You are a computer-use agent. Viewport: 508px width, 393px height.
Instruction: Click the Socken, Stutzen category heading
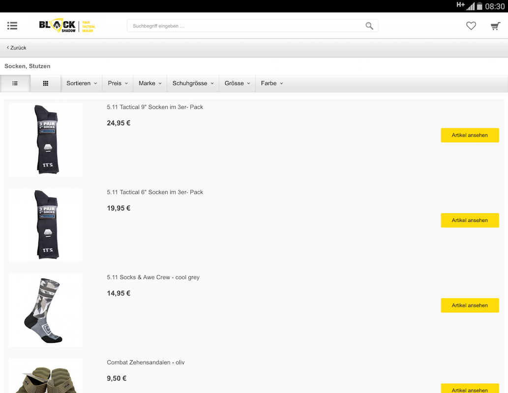point(28,66)
